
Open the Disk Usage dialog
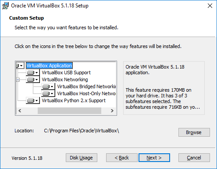click(82, 158)
